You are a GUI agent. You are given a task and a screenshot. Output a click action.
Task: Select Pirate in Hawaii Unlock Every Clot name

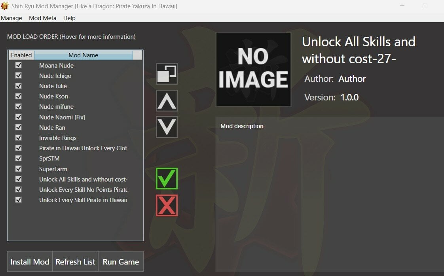tap(83, 148)
